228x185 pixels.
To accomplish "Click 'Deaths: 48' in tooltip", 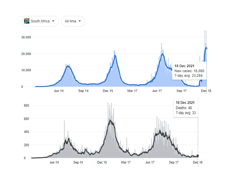I will click(184, 108).
